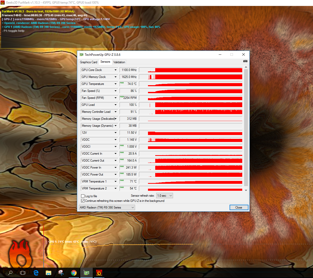Open AMD Radeon R9 390 device selector
Screen dimensions: 313x278
tap(107, 208)
